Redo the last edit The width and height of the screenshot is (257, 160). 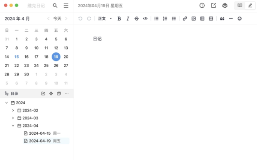point(89,18)
